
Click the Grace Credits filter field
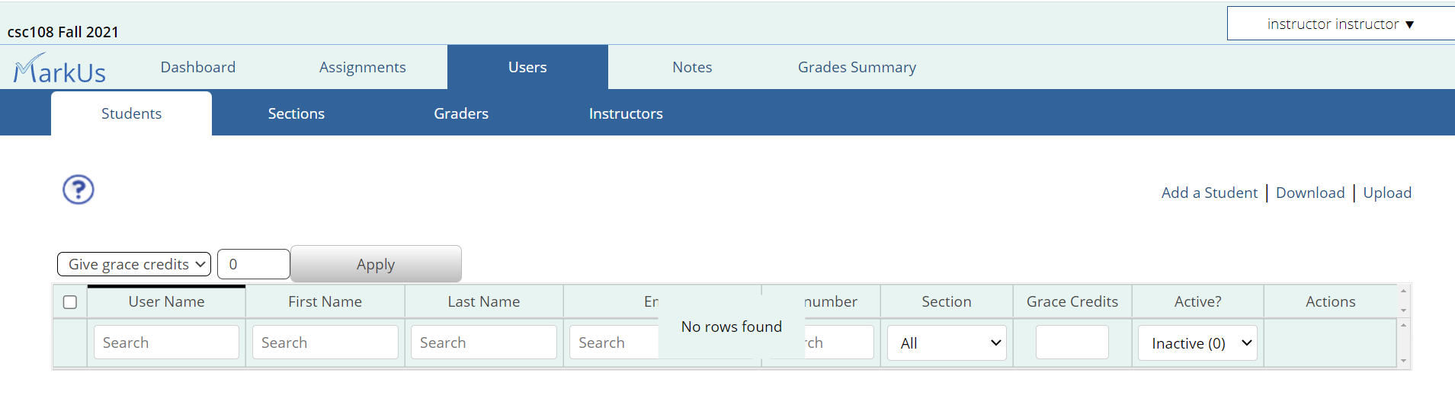coord(1072,342)
